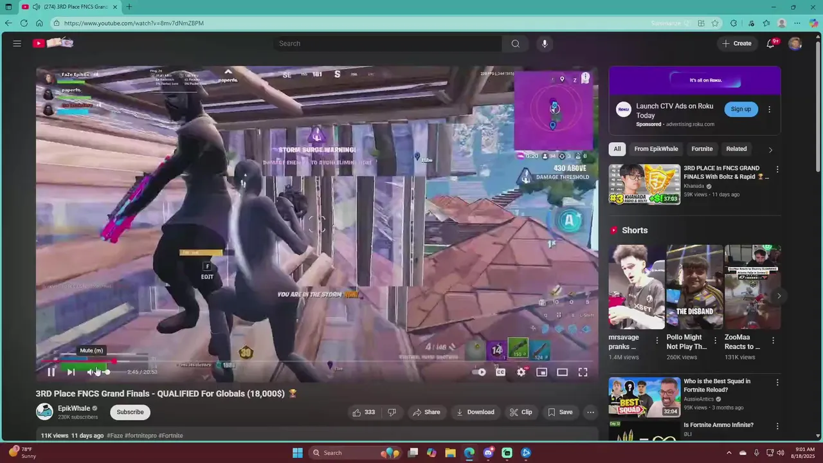823x463 pixels.
Task: Open YouTube notifications bell
Action: (x=770, y=43)
